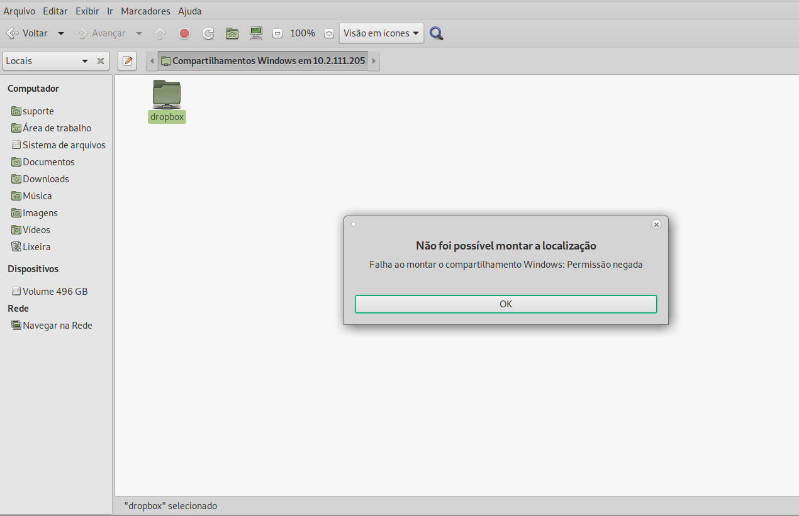799x516 pixels.
Task: Open the search magnifier tool
Action: 437,33
